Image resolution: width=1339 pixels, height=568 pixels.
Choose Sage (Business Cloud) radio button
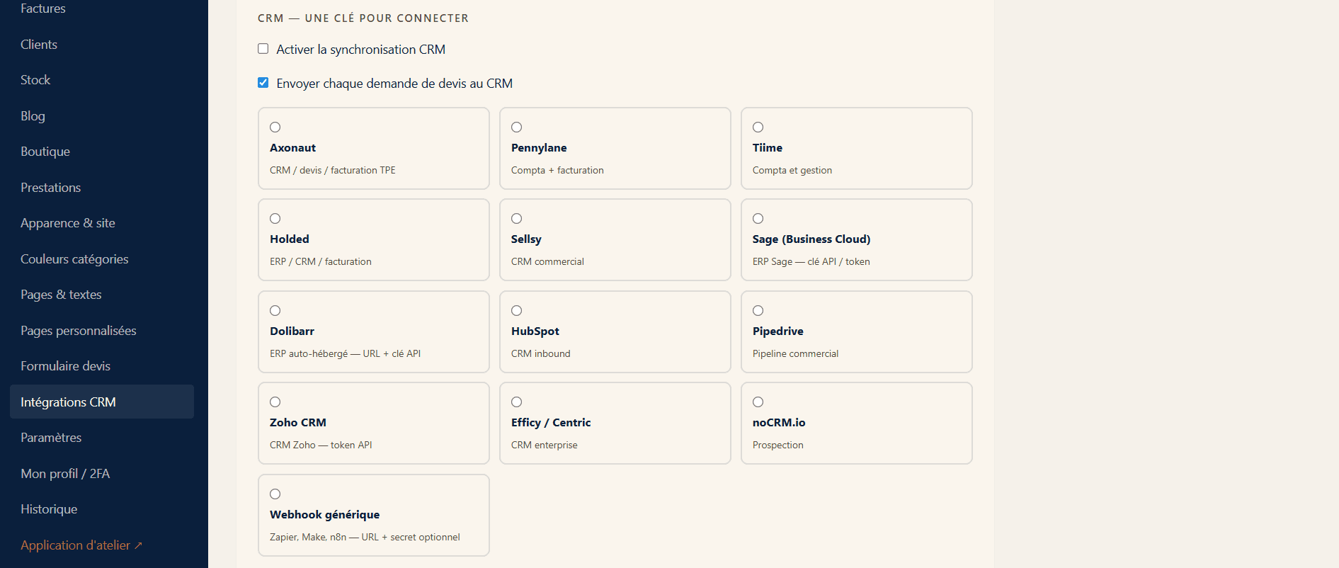coord(758,219)
